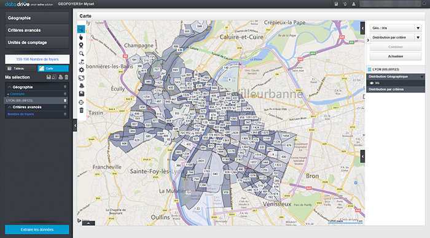430x238 pixels.
Task: Choose the location pin marker tool
Action: coord(81,45)
